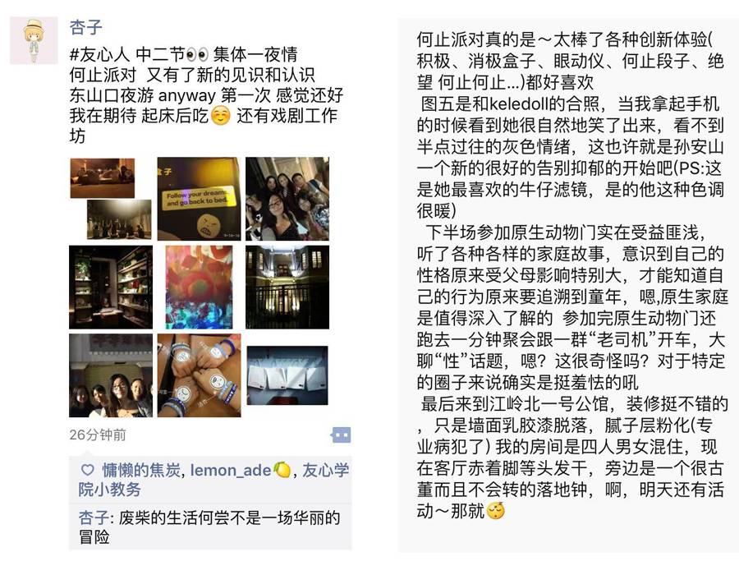739x575 pixels.
Task: Tap the post caption starting with #友心人
Action: pyautogui.click(x=206, y=95)
